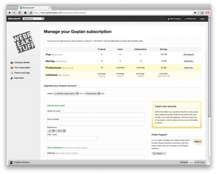
Task: Click the Webreakstuff name in the top bar
Action: [14, 19]
